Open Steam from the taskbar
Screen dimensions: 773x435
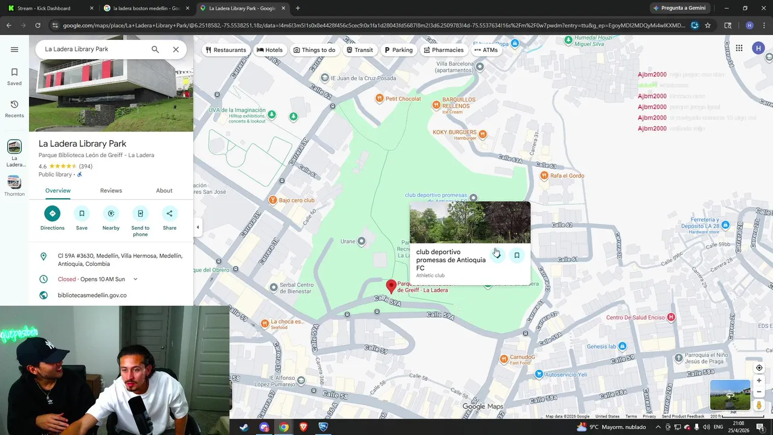tap(244, 427)
